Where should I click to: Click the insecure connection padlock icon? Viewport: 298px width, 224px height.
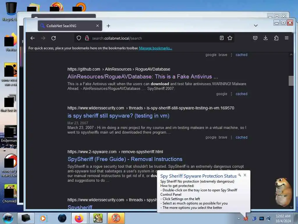tap(87, 38)
